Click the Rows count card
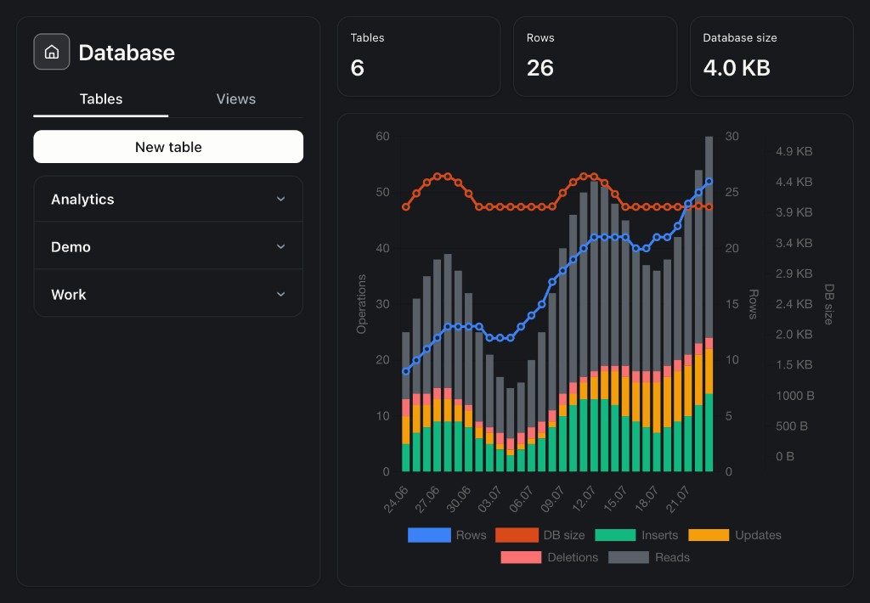 [595, 57]
